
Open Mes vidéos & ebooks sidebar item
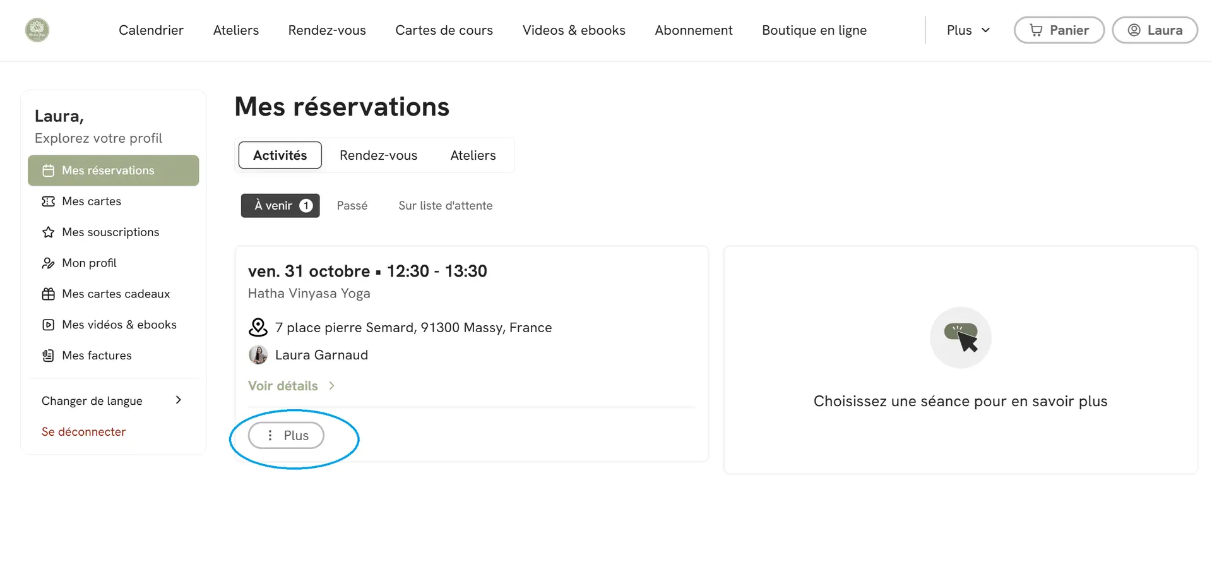[119, 325]
